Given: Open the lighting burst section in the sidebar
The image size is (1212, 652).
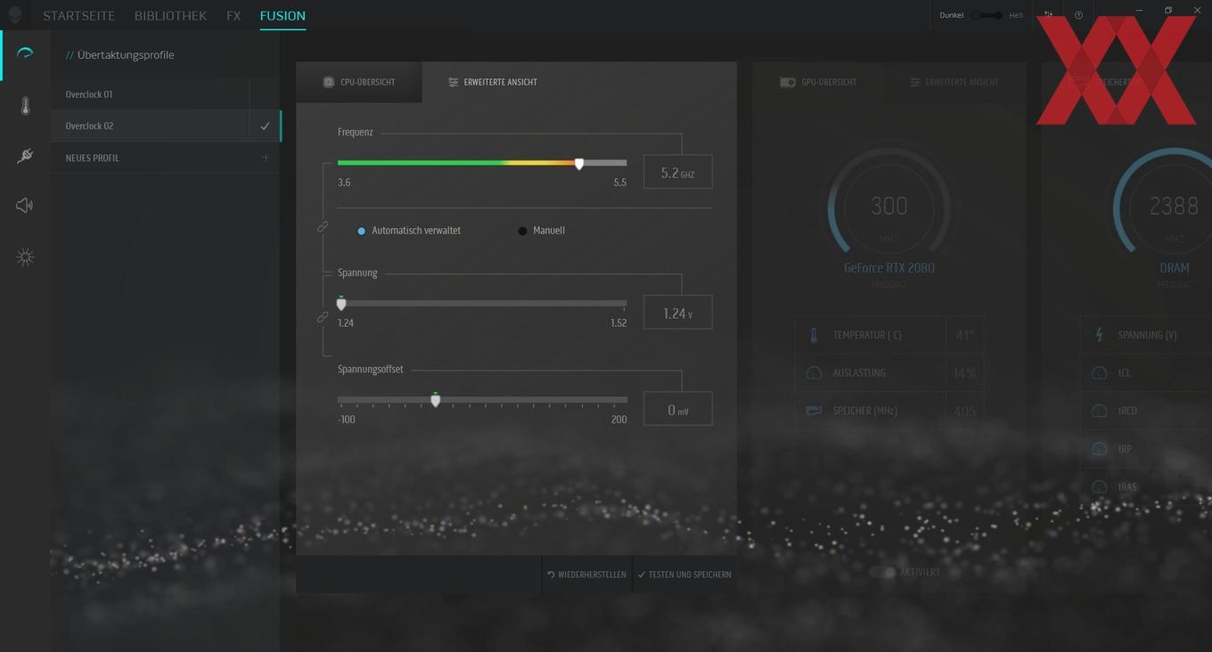Looking at the screenshot, I should (x=25, y=257).
